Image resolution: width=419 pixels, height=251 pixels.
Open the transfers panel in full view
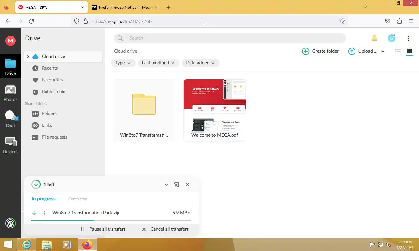pos(177,185)
